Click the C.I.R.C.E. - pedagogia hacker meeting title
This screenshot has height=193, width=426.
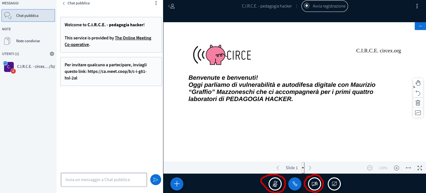point(267,6)
